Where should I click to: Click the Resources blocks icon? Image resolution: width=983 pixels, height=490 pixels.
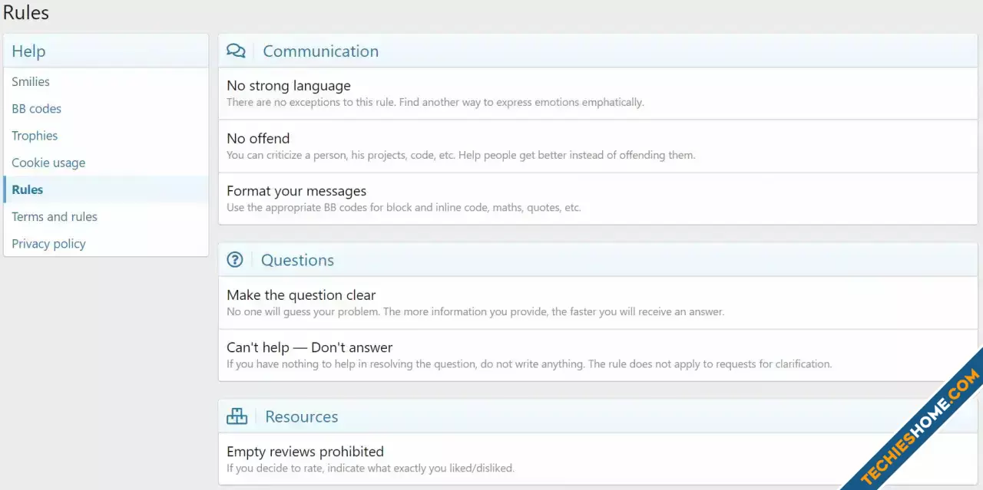[237, 416]
